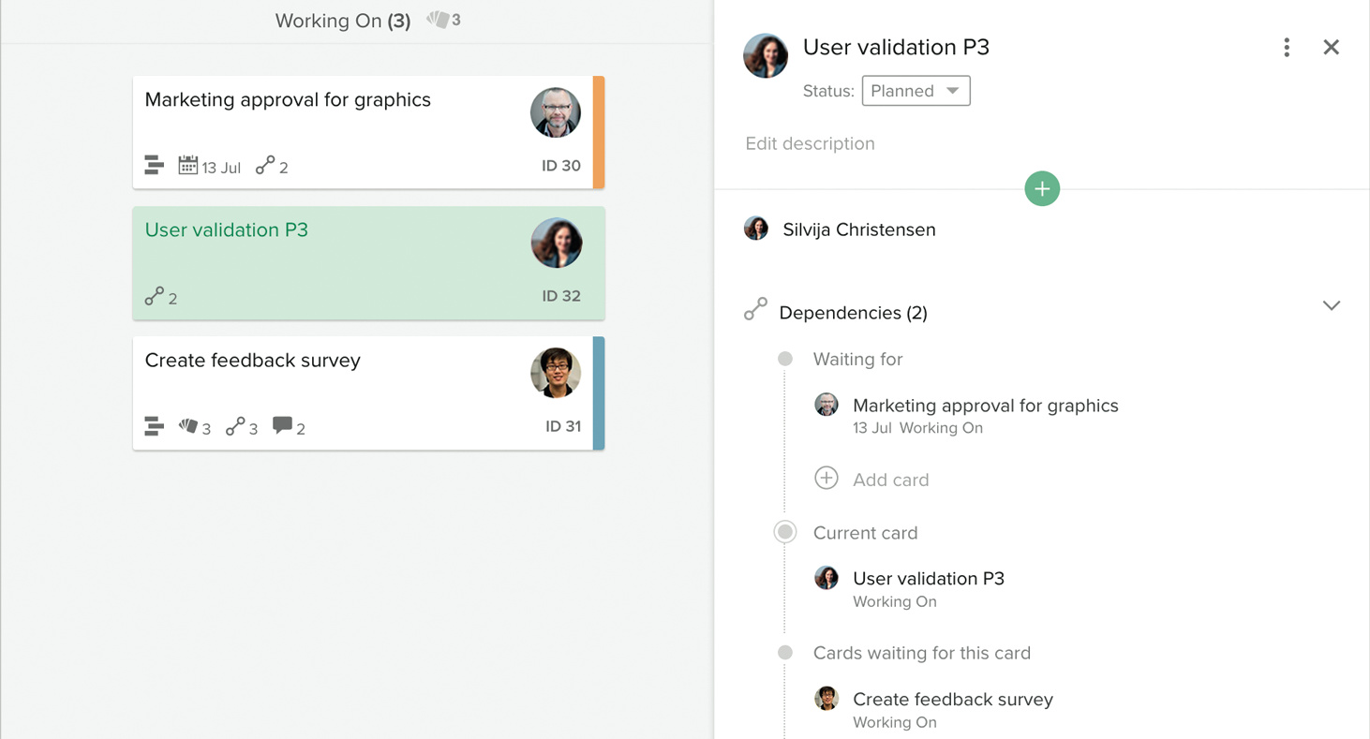Click dependency icon on User validation card
This screenshot has height=739, width=1370.
pyautogui.click(x=155, y=297)
